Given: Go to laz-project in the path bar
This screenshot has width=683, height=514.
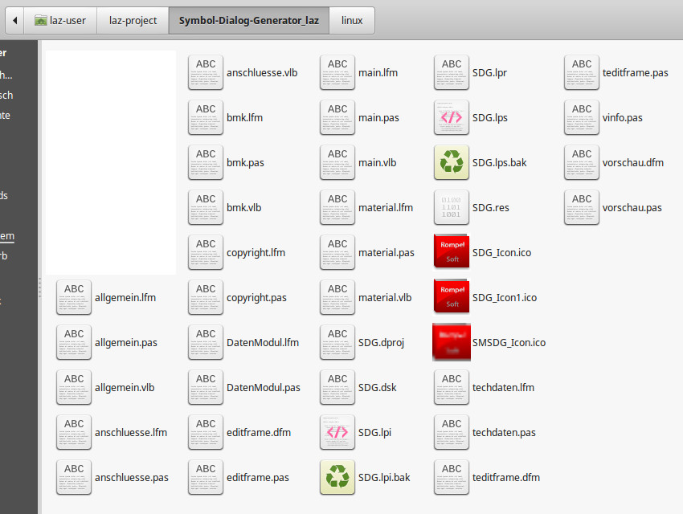Looking at the screenshot, I should click(133, 20).
